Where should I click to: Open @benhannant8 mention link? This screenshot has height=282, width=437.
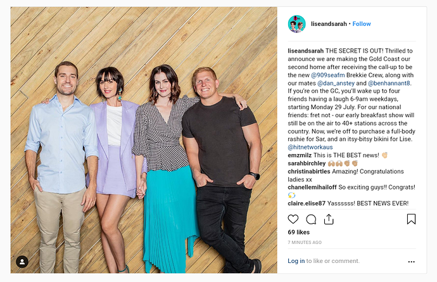(389, 83)
